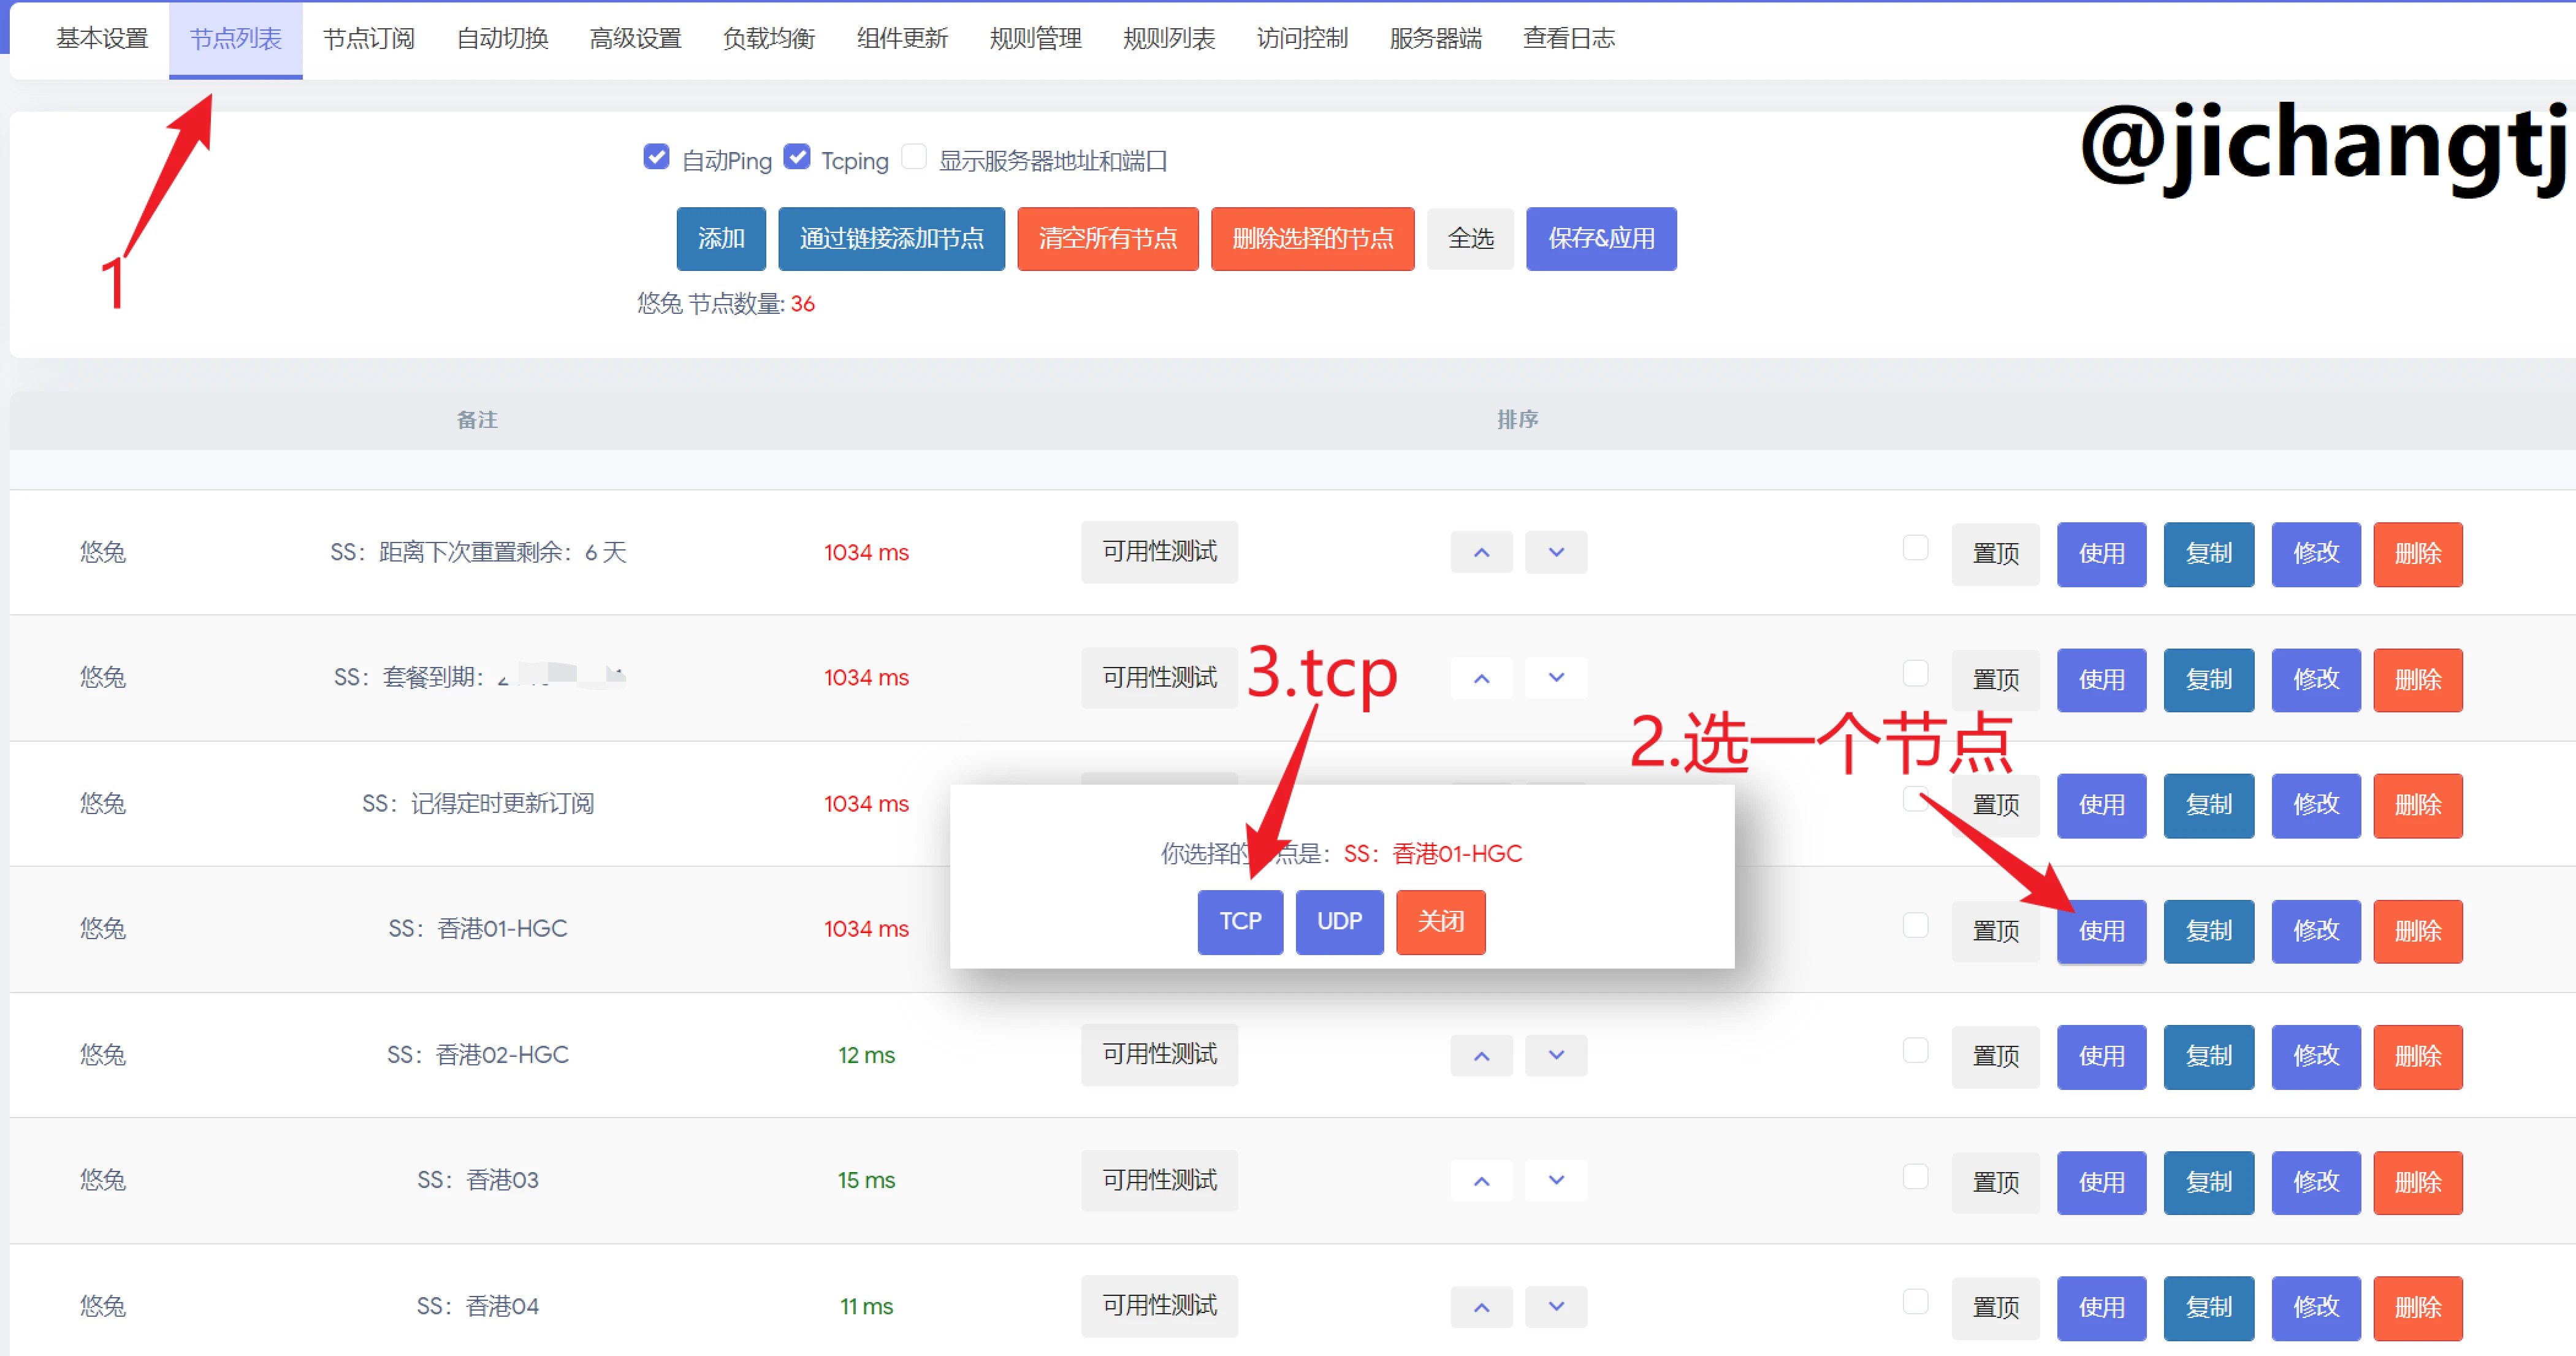Move the 香港03 row down
Viewport: 2576px width, 1356px height.
[1556, 1181]
